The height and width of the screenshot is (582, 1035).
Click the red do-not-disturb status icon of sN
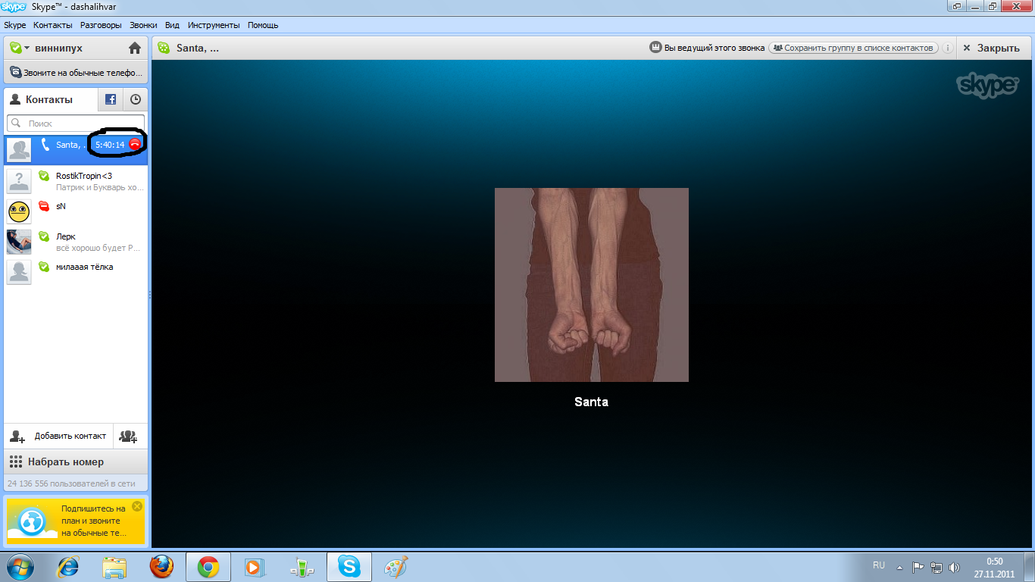pyautogui.click(x=44, y=206)
